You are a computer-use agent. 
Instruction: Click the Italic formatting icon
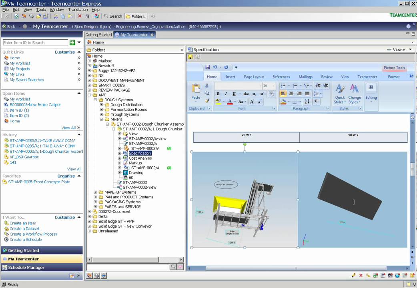[226, 94]
